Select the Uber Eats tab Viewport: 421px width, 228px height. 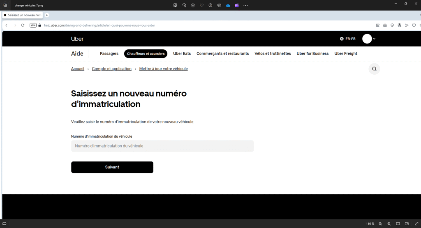(182, 54)
